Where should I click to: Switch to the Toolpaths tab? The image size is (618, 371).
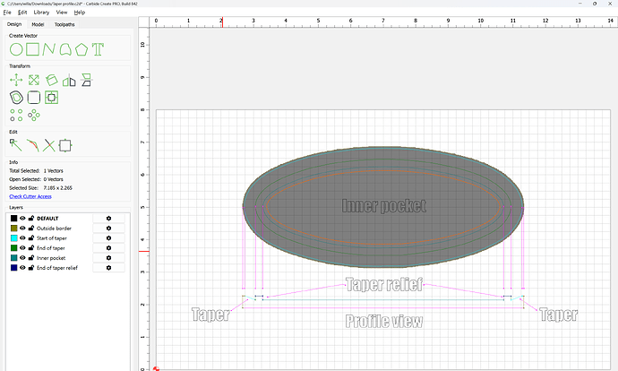pyautogui.click(x=65, y=24)
